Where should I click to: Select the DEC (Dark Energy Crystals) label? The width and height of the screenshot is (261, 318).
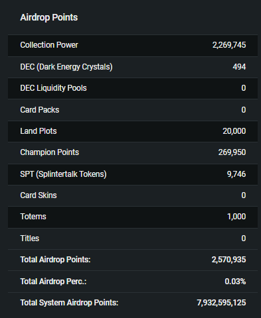pyautogui.click(x=66, y=67)
